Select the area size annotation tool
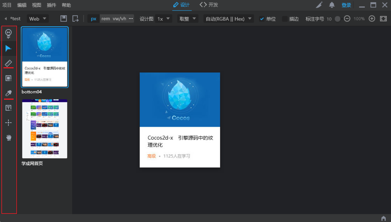Image resolution: width=391 pixels, height=222 pixels. tap(8, 78)
